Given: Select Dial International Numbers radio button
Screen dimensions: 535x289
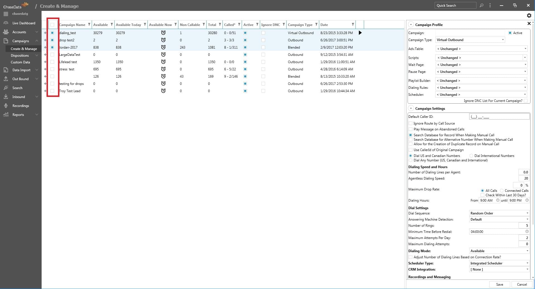Looking at the screenshot, I should coord(471,156).
